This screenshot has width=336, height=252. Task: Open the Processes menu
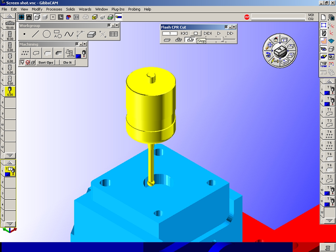coord(54,9)
